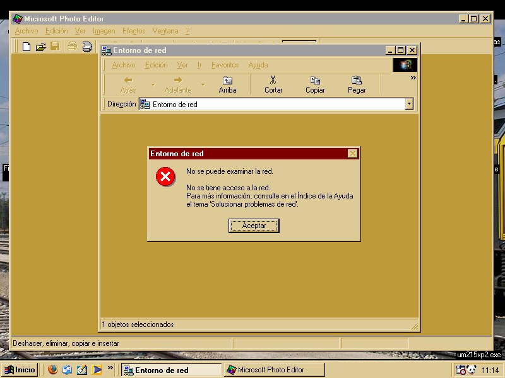Open the Archivo menu in Entorno de red
The image size is (505, 378).
click(x=124, y=65)
